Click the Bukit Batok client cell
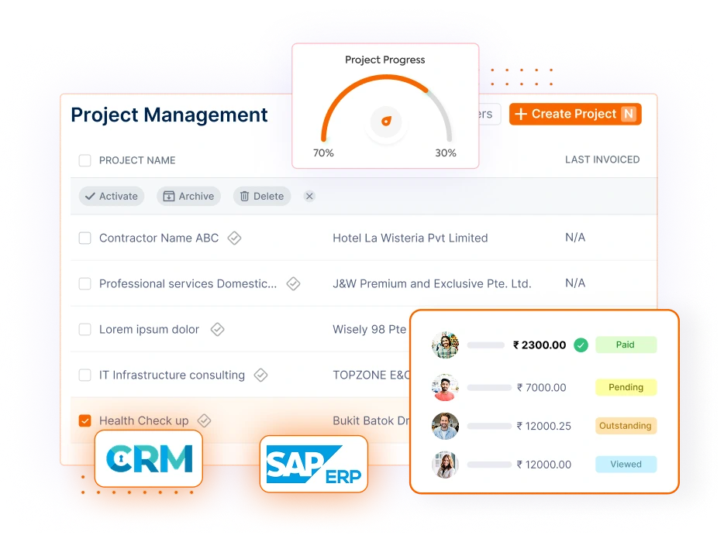 pyautogui.click(x=371, y=420)
